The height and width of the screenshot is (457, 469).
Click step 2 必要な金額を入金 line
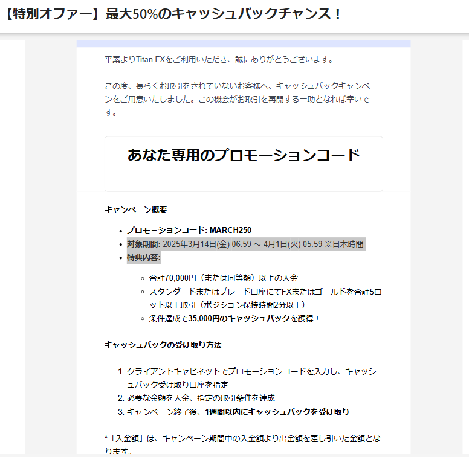click(x=201, y=398)
